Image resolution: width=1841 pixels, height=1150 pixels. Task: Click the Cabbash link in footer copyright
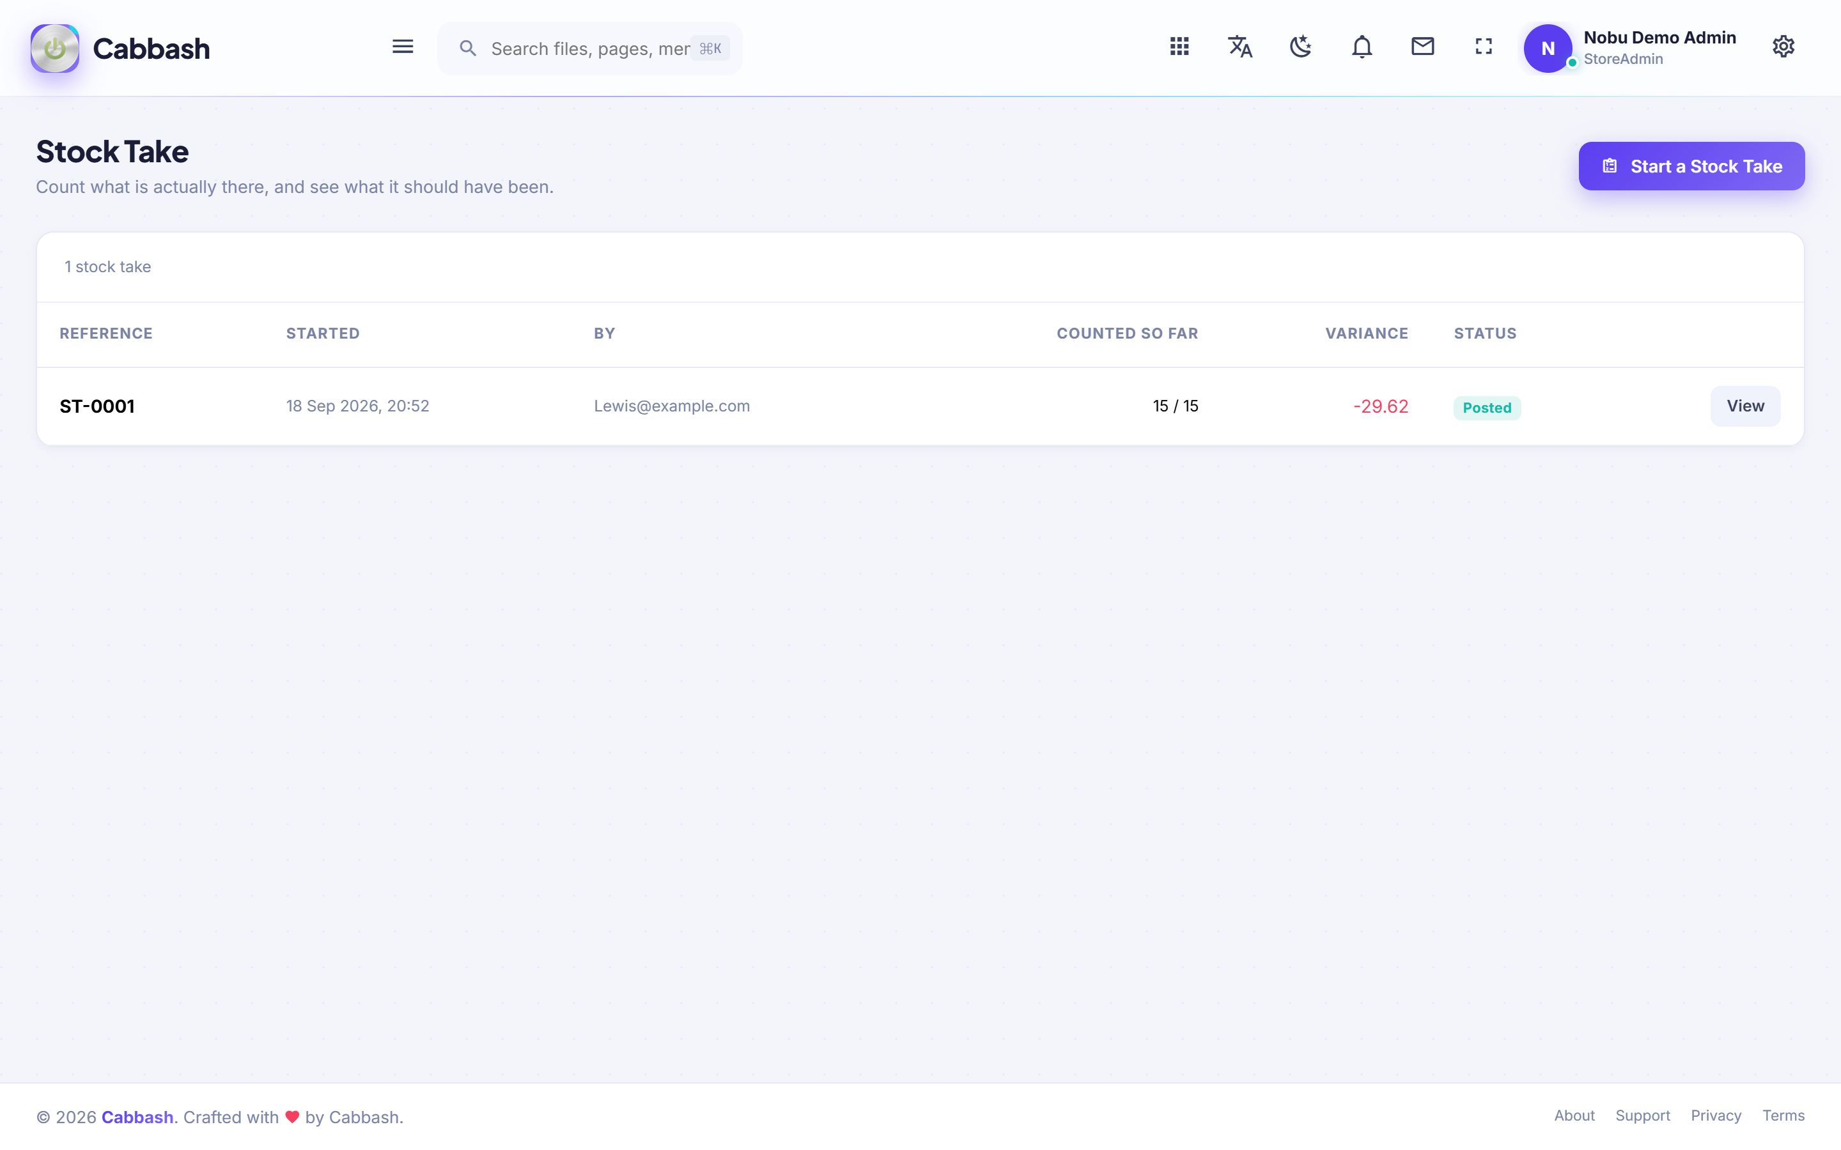[137, 1117]
